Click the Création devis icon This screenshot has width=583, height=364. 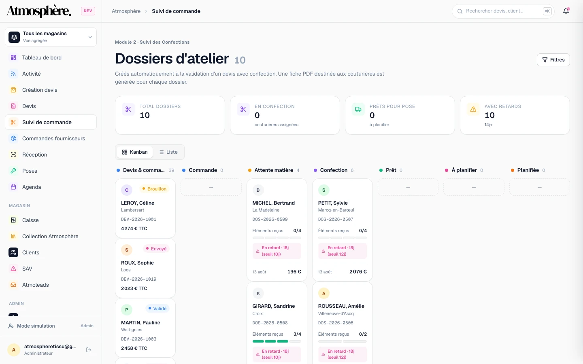(x=13, y=90)
